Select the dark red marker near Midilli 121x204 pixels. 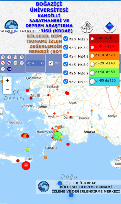(x=31, y=98)
